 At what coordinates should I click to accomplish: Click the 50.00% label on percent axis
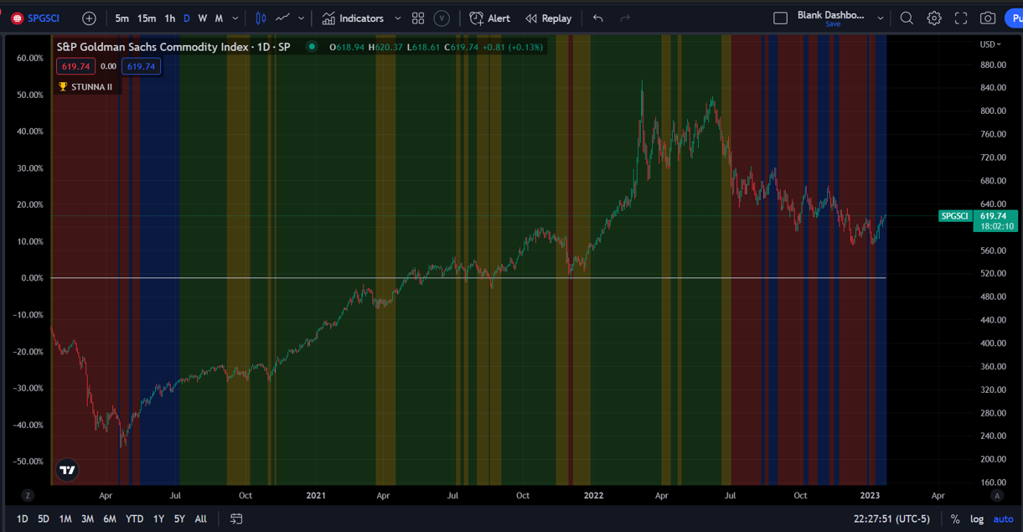(x=29, y=95)
